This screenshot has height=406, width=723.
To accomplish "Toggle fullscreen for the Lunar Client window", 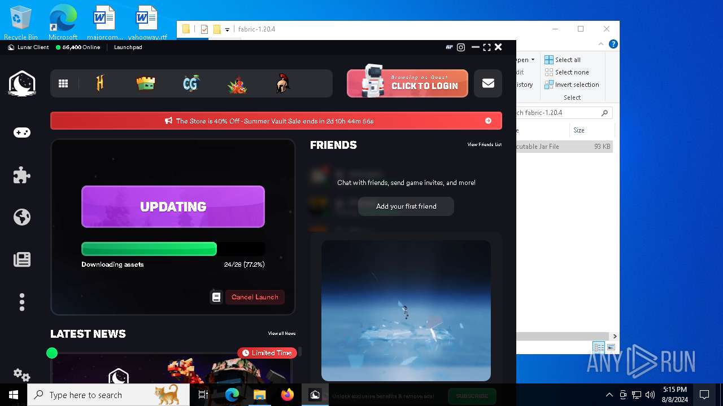I will (487, 47).
